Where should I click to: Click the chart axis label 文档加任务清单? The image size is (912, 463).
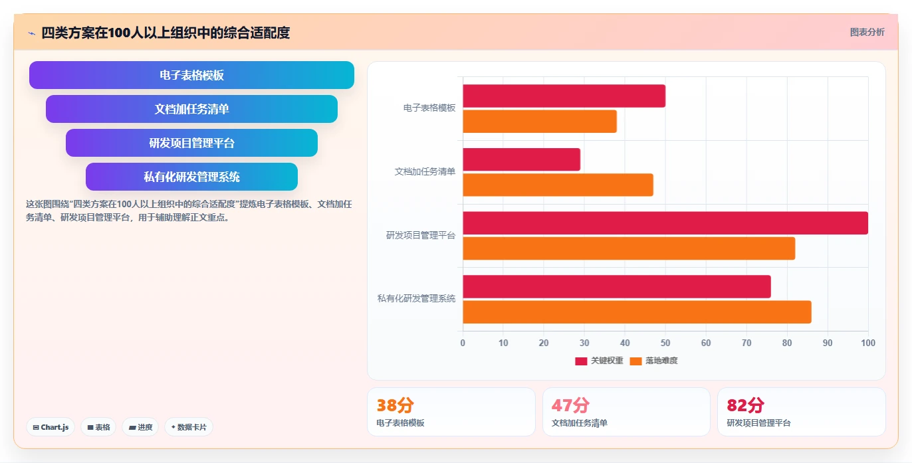coord(425,171)
